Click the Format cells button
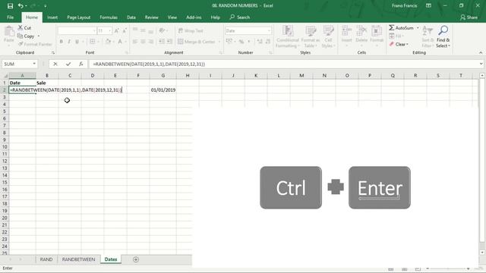486x273 pixels. coord(377,36)
